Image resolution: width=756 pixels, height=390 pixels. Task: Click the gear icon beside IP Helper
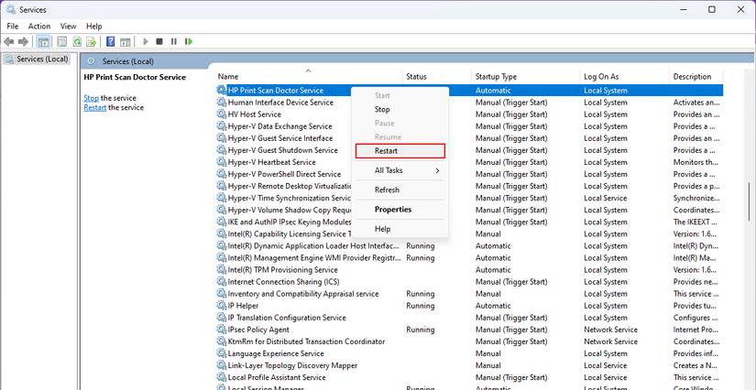click(x=222, y=305)
